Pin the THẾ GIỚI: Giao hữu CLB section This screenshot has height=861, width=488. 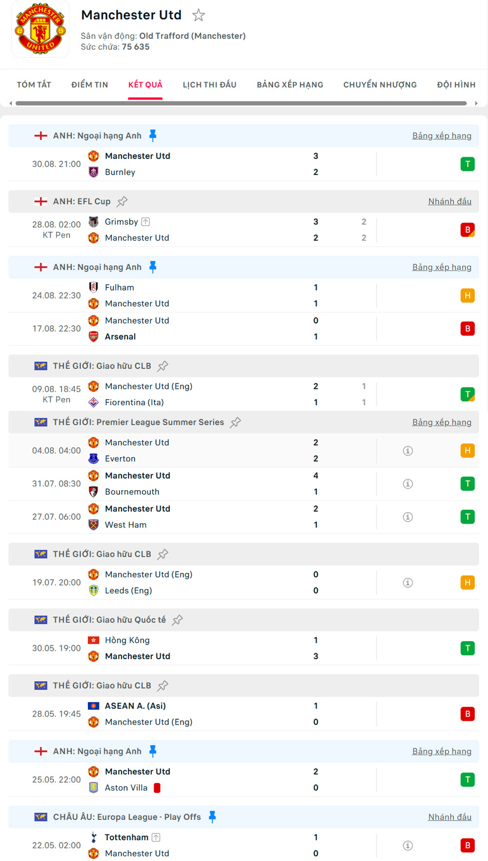point(163,365)
